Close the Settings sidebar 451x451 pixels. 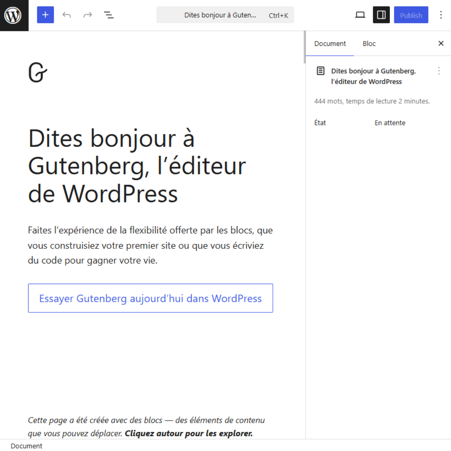[441, 44]
